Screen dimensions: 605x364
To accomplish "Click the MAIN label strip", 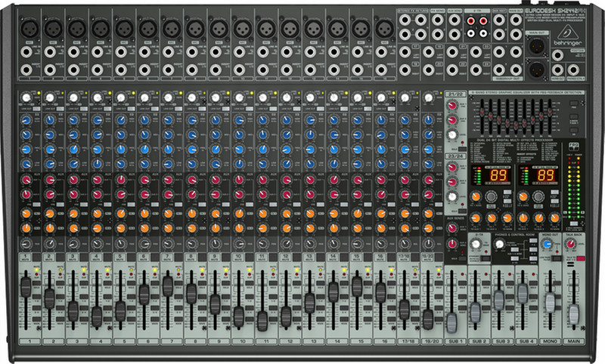I will [x=573, y=341].
